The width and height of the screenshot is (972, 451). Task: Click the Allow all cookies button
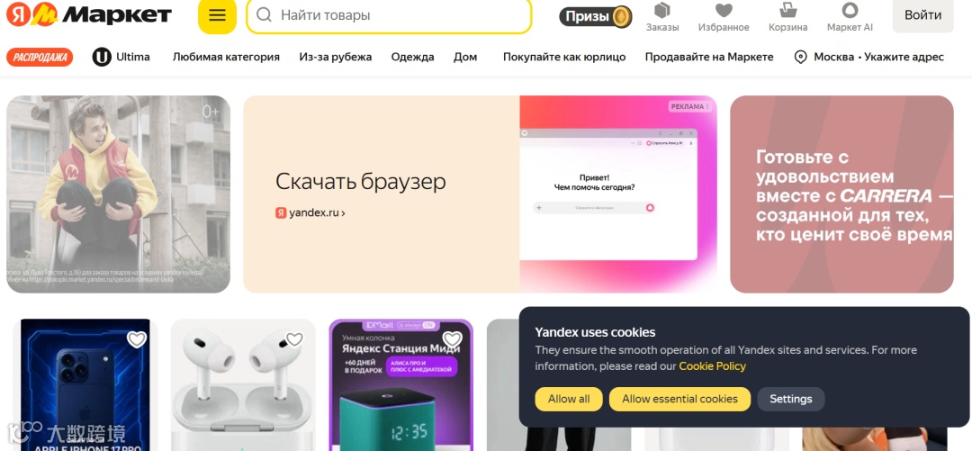pyautogui.click(x=569, y=399)
